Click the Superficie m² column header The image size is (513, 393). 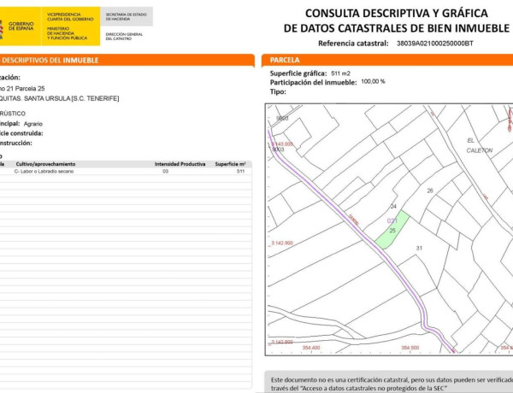pyautogui.click(x=231, y=163)
